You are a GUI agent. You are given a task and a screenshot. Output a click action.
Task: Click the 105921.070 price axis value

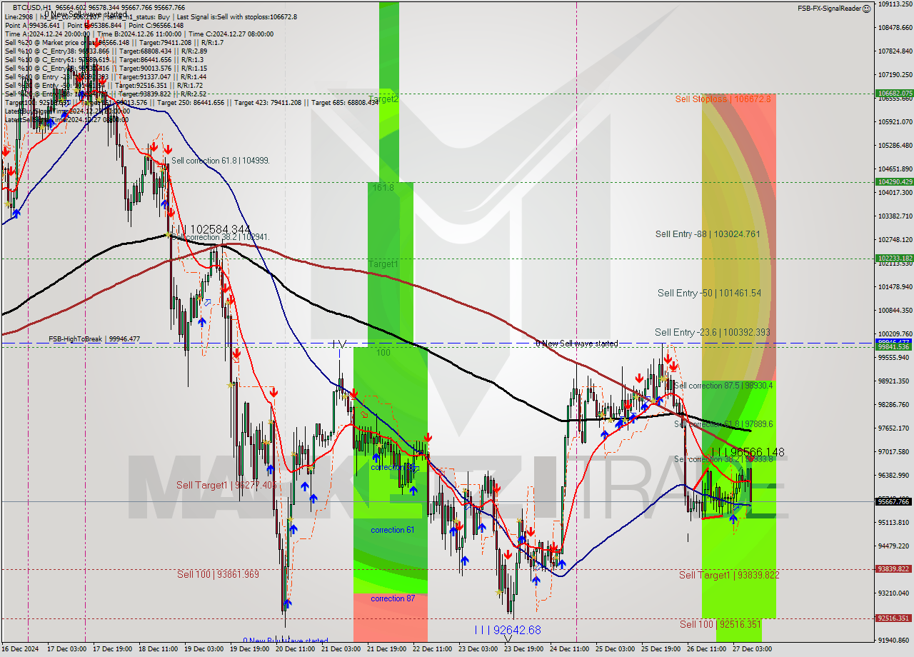895,121
